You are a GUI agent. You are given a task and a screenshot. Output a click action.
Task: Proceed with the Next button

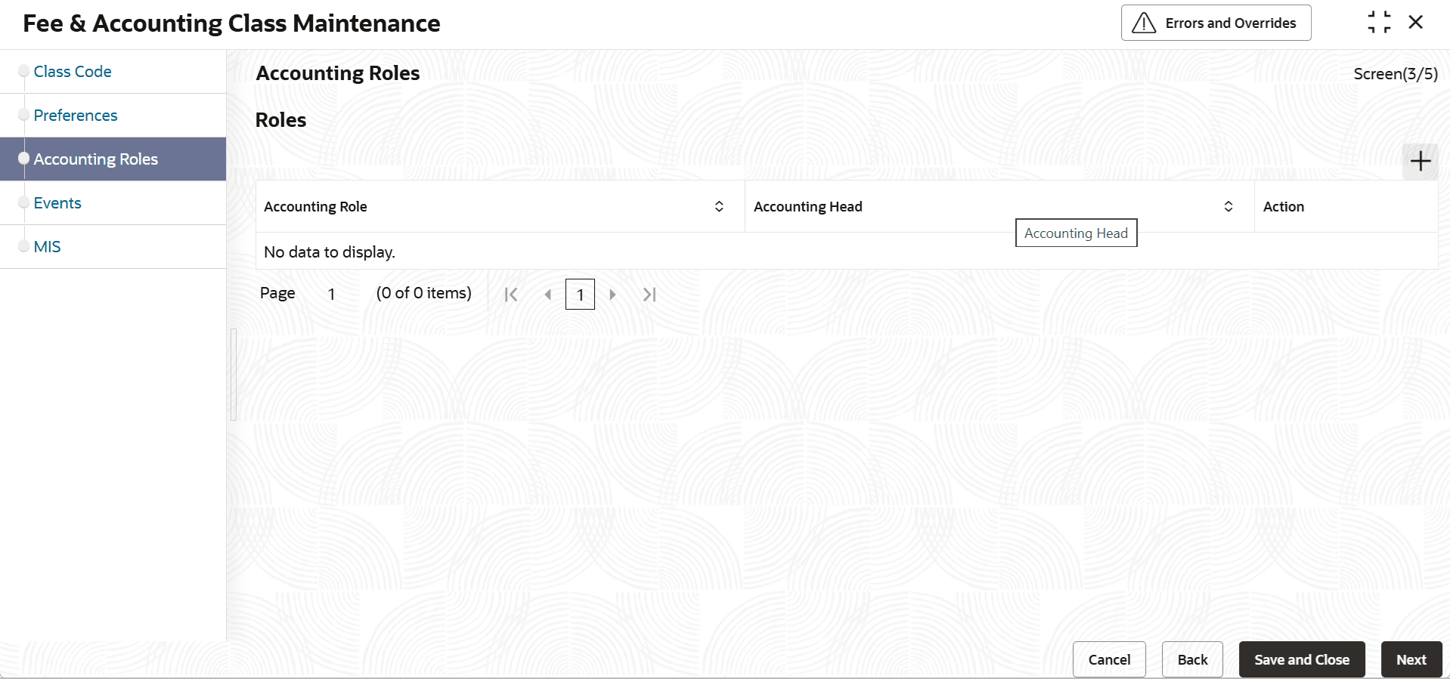[x=1411, y=659]
